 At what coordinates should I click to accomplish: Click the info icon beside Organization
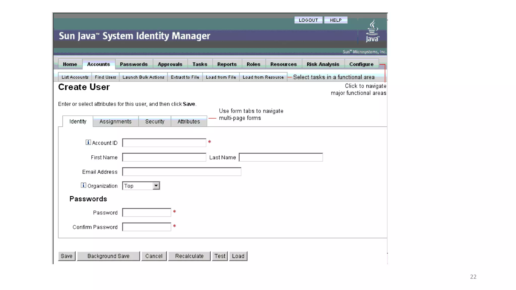pos(83,185)
